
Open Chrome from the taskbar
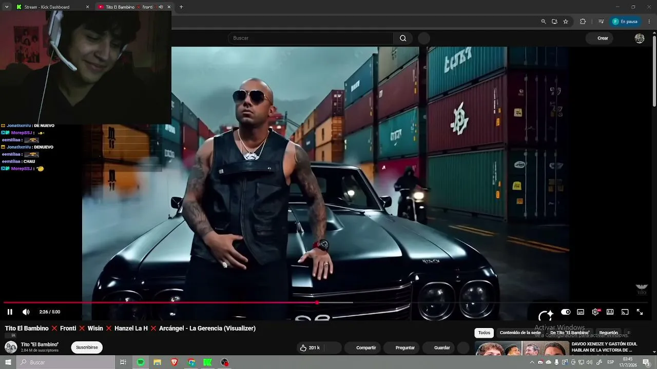tap(191, 362)
